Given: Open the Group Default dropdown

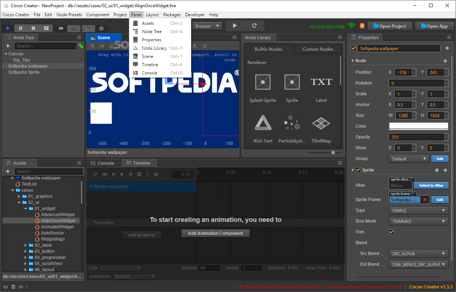Looking at the screenshot, I should click(x=408, y=159).
